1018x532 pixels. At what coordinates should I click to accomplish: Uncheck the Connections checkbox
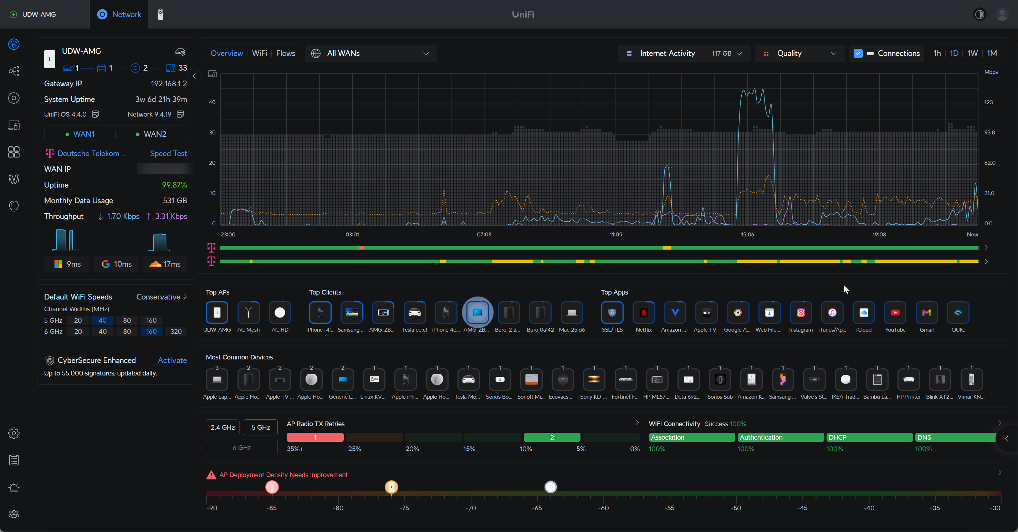[858, 53]
